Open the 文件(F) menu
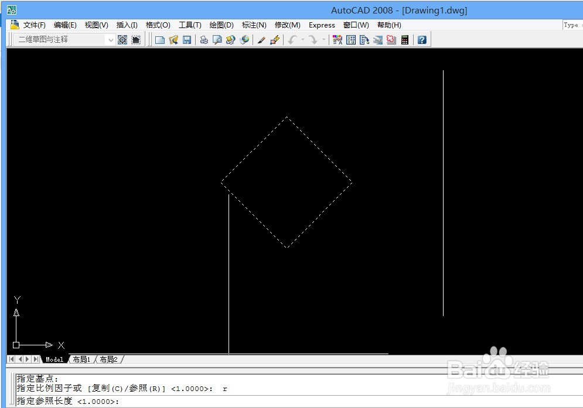Viewport: 583px width, 408px height. (x=34, y=25)
